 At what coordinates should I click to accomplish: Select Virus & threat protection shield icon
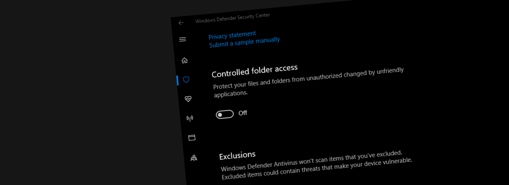click(x=186, y=80)
